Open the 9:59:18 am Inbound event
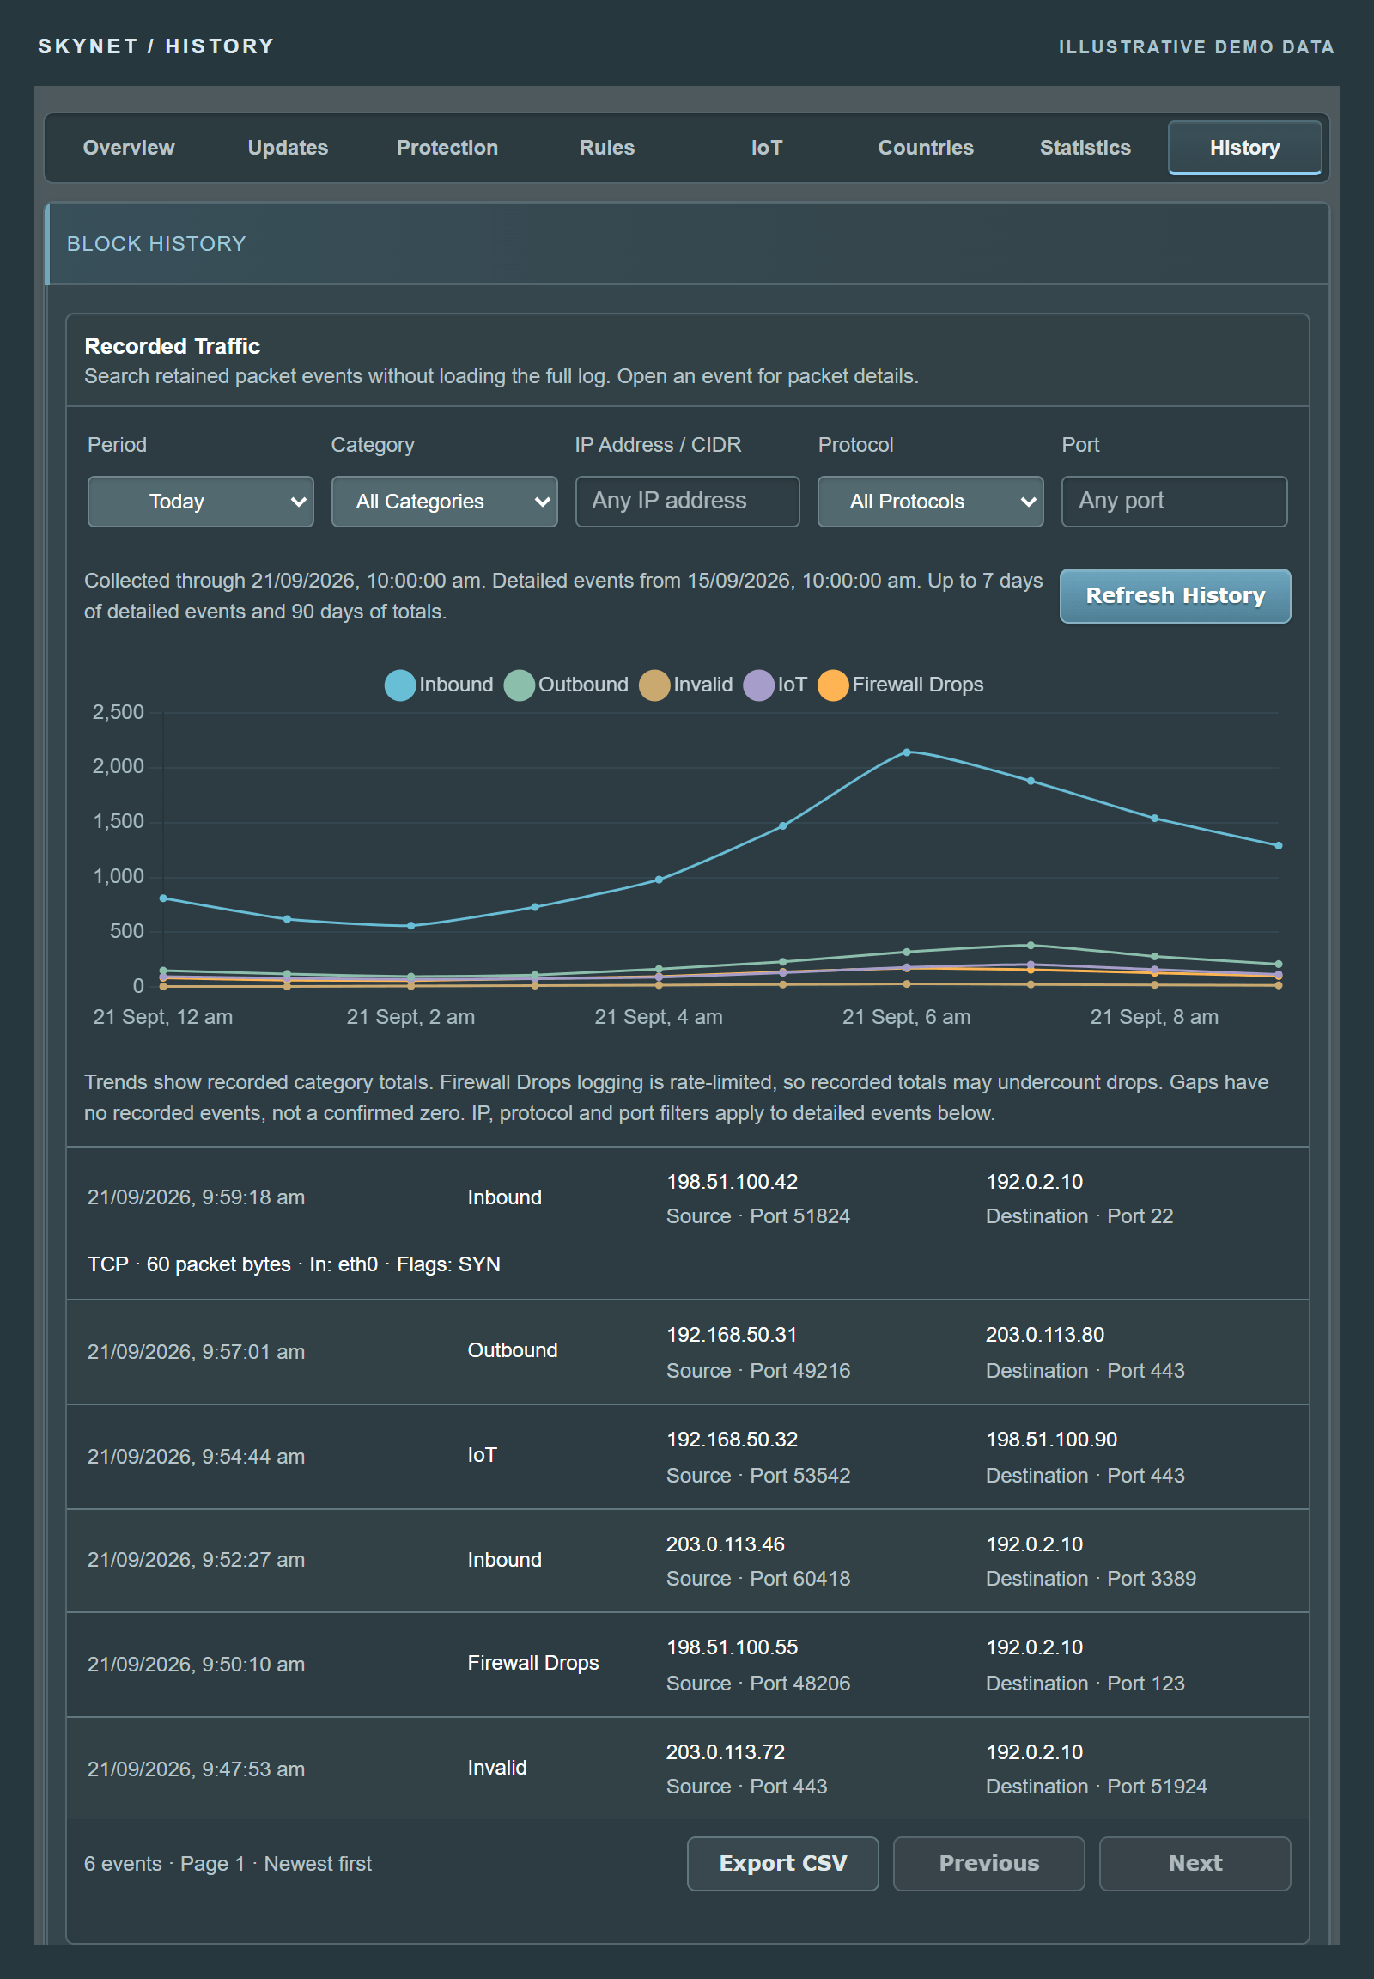 (x=687, y=1222)
